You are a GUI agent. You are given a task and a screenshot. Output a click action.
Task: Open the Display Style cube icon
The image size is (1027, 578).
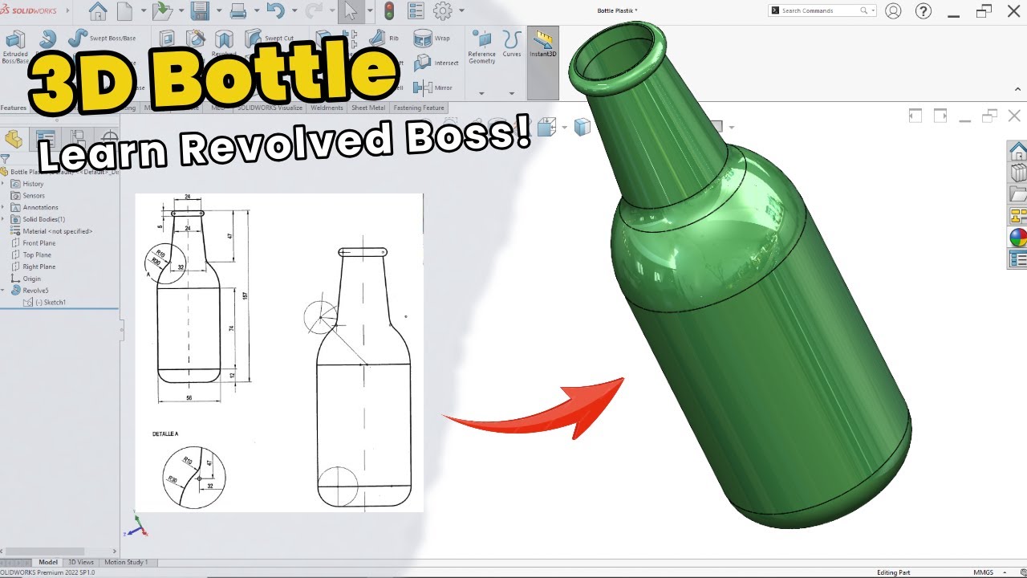583,127
